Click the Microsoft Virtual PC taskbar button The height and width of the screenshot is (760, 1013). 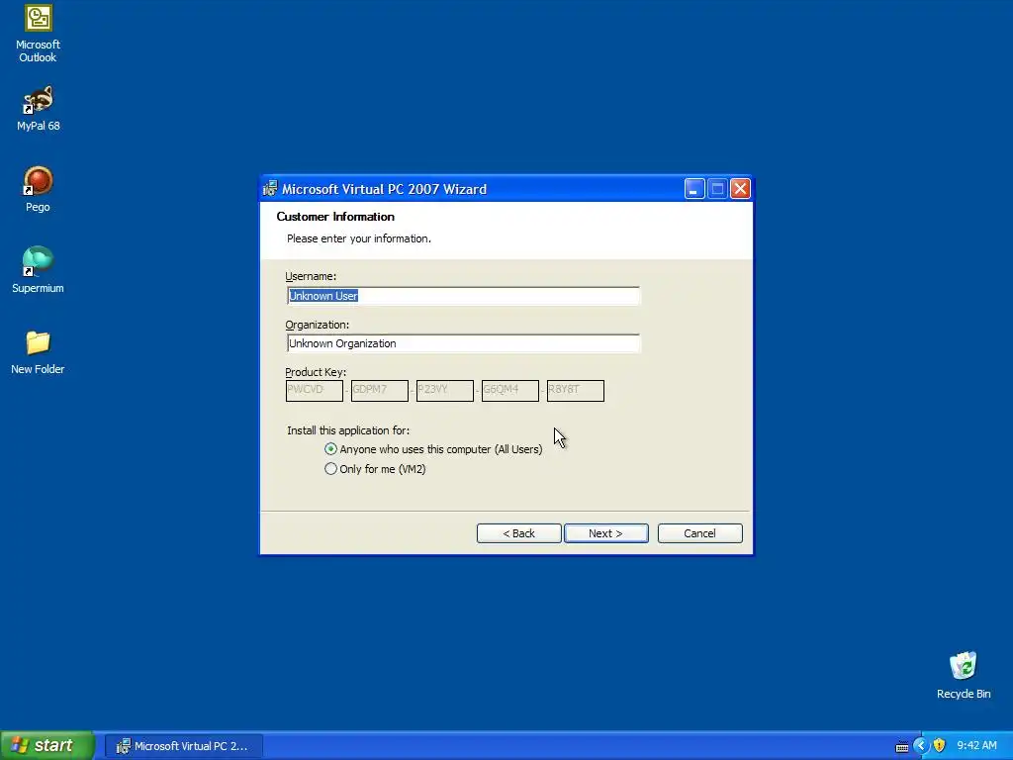coord(183,746)
